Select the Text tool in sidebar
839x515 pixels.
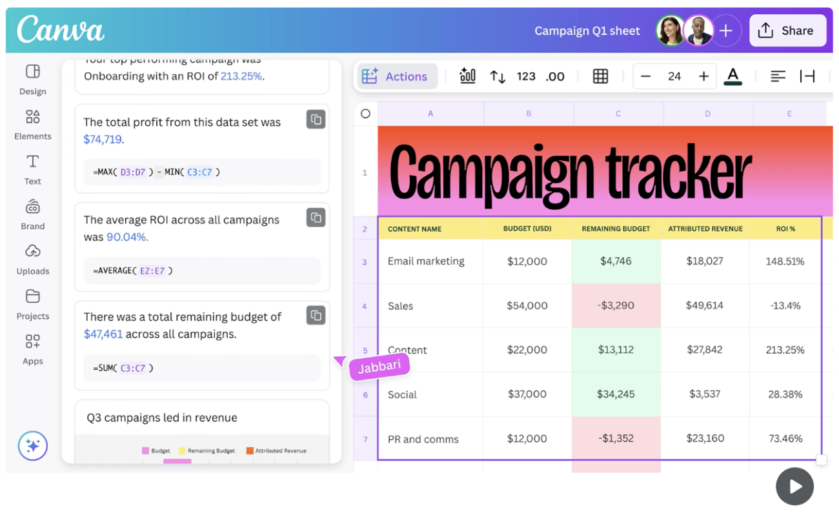(32, 169)
